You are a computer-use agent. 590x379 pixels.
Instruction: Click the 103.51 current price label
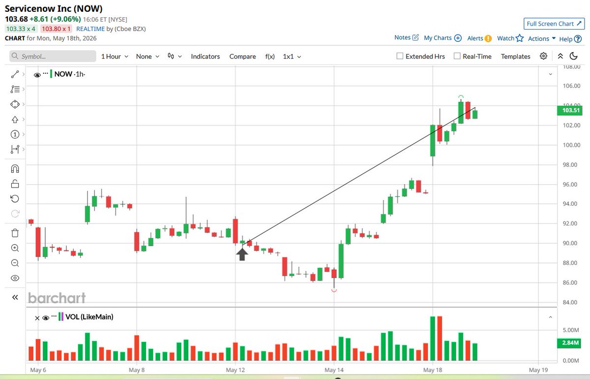[x=569, y=111]
